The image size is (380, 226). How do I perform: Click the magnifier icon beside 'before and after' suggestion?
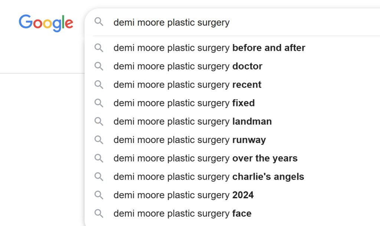point(99,48)
